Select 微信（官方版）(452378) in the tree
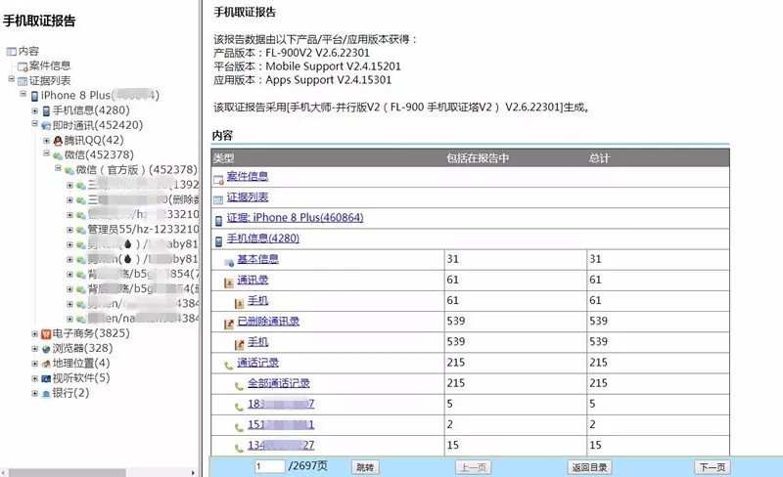Image resolution: width=783 pixels, height=477 pixels. pos(137,170)
